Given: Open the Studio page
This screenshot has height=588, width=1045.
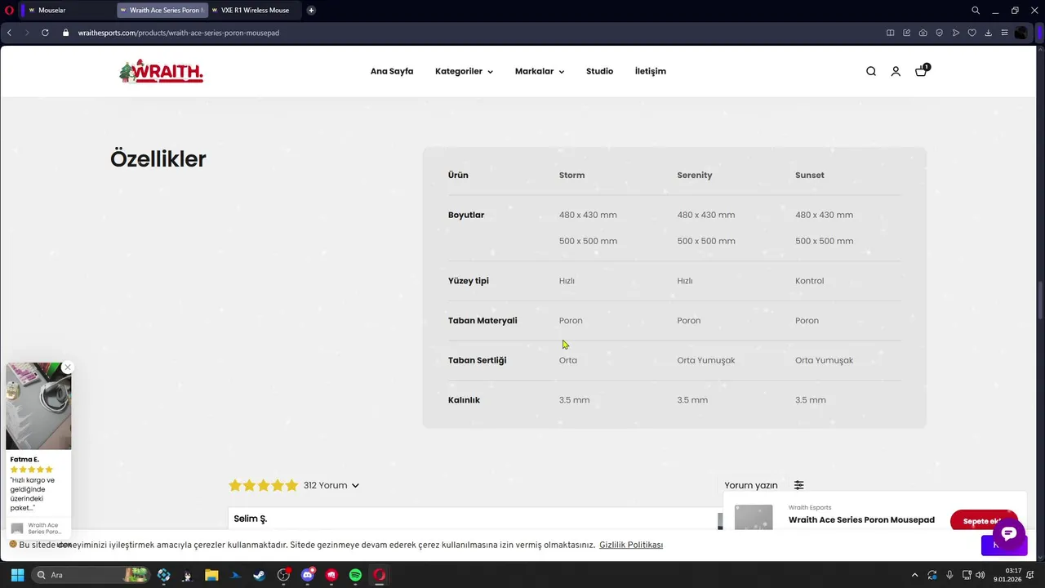Looking at the screenshot, I should [x=599, y=71].
